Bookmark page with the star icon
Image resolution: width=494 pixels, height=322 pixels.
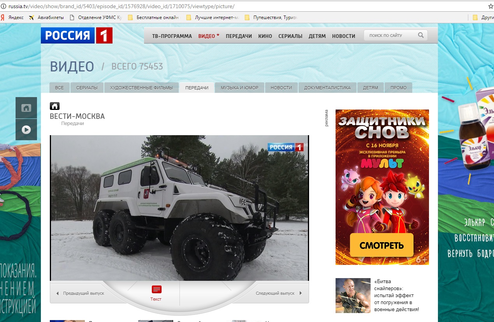[x=490, y=7]
